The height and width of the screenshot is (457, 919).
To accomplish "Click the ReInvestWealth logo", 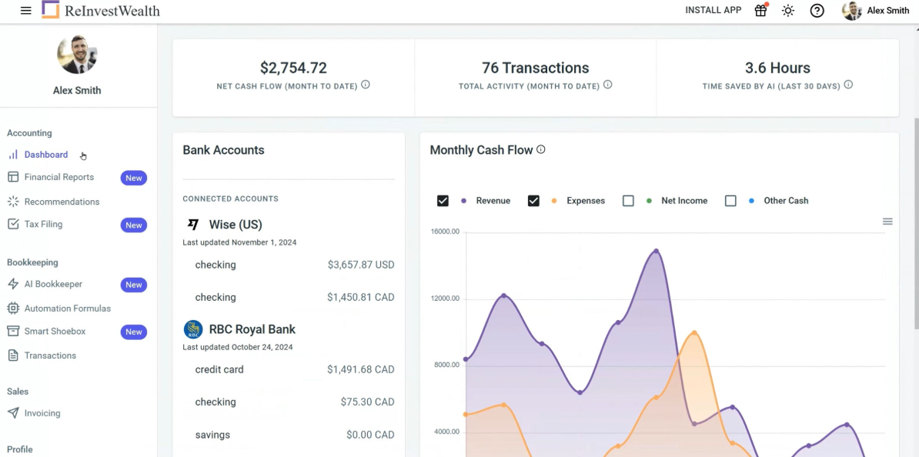I will tap(101, 10).
